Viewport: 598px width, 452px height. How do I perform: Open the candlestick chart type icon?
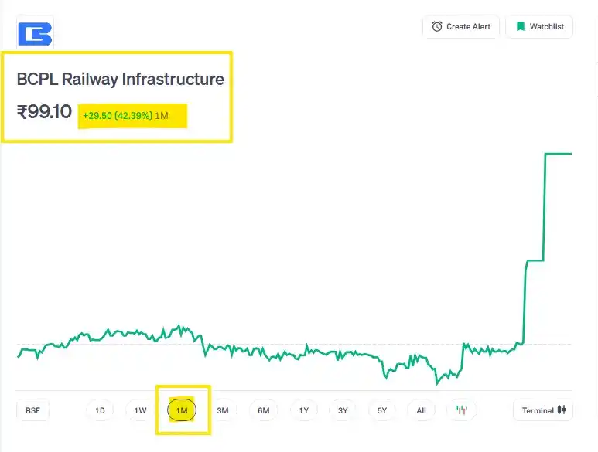coord(462,410)
